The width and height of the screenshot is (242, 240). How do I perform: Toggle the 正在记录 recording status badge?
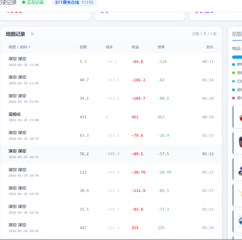click(x=33, y=2)
